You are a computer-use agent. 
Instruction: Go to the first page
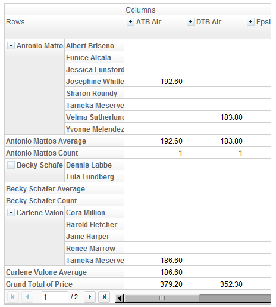coord(13,297)
